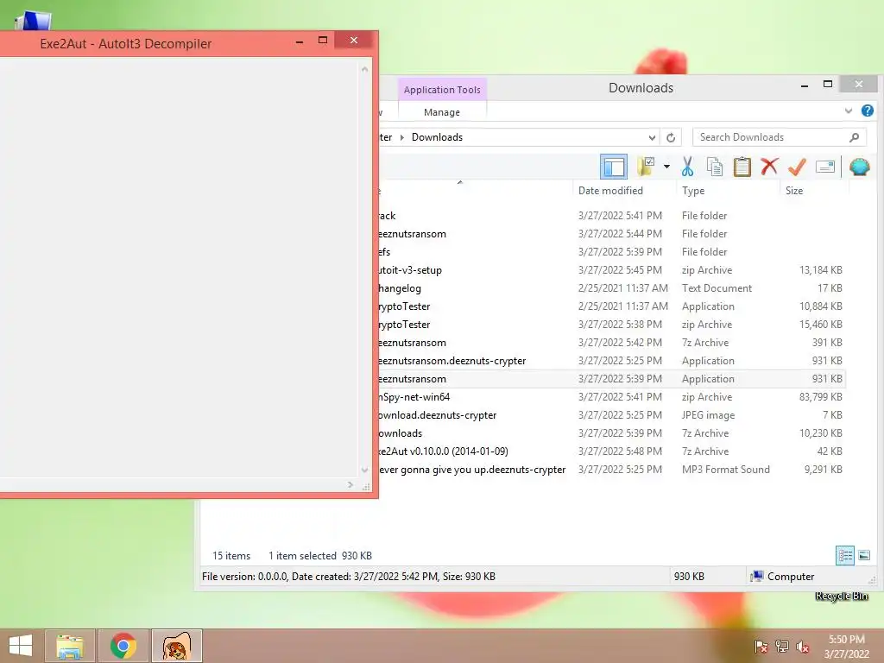
Task: Expand the breadcrumb arrow before Downloads
Action: click(402, 137)
